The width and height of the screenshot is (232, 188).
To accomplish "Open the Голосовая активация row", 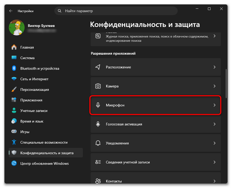I will click(156, 124).
